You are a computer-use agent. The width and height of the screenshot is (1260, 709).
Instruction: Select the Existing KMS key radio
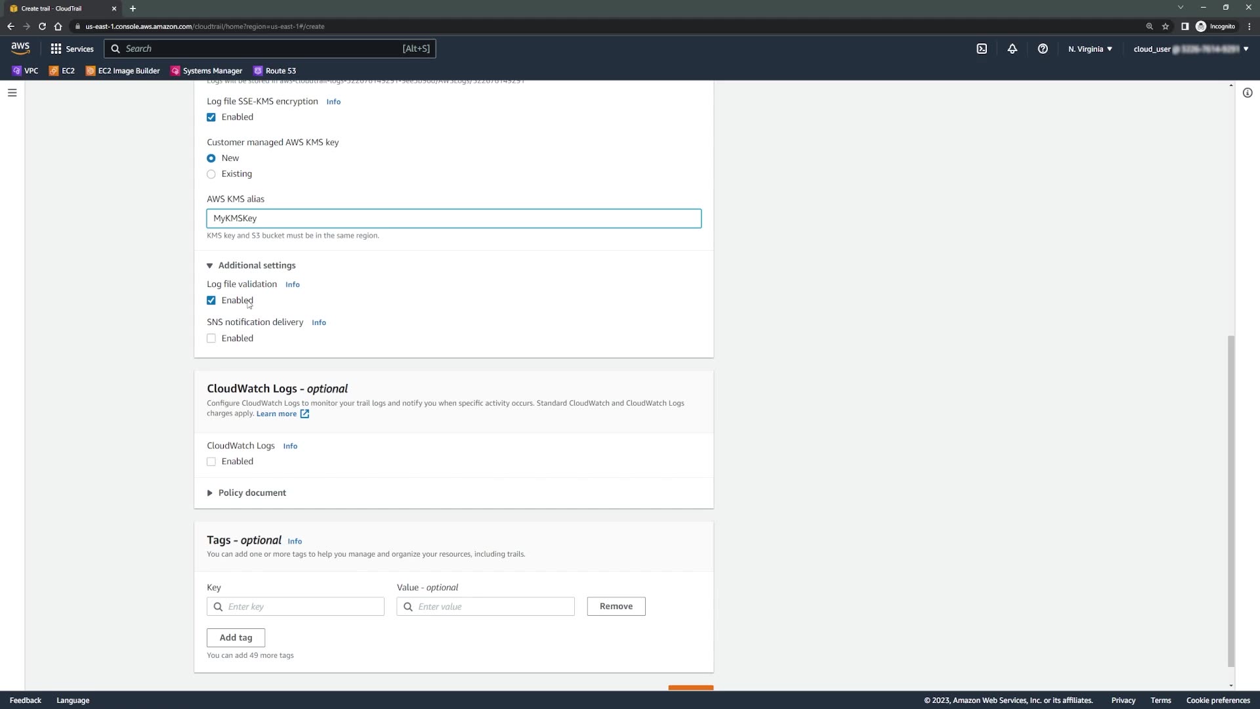point(211,174)
